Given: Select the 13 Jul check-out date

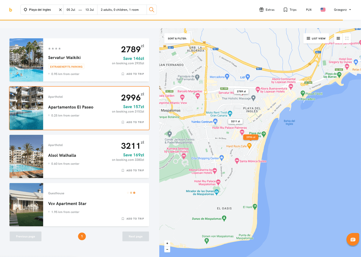Looking at the screenshot, I should (90, 10).
